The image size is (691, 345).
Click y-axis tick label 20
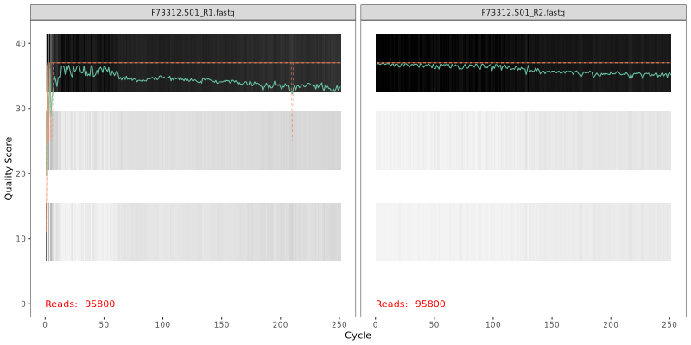tap(20, 173)
